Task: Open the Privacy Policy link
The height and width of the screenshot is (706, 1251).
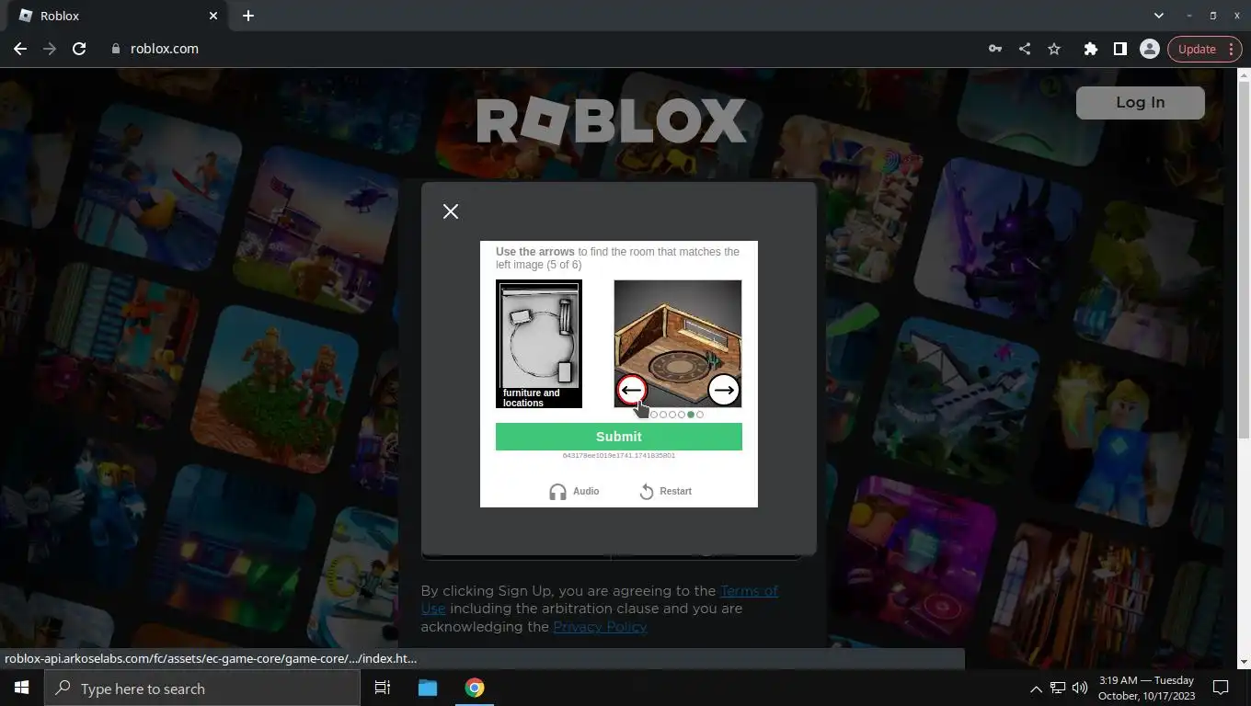Action: [x=600, y=627]
